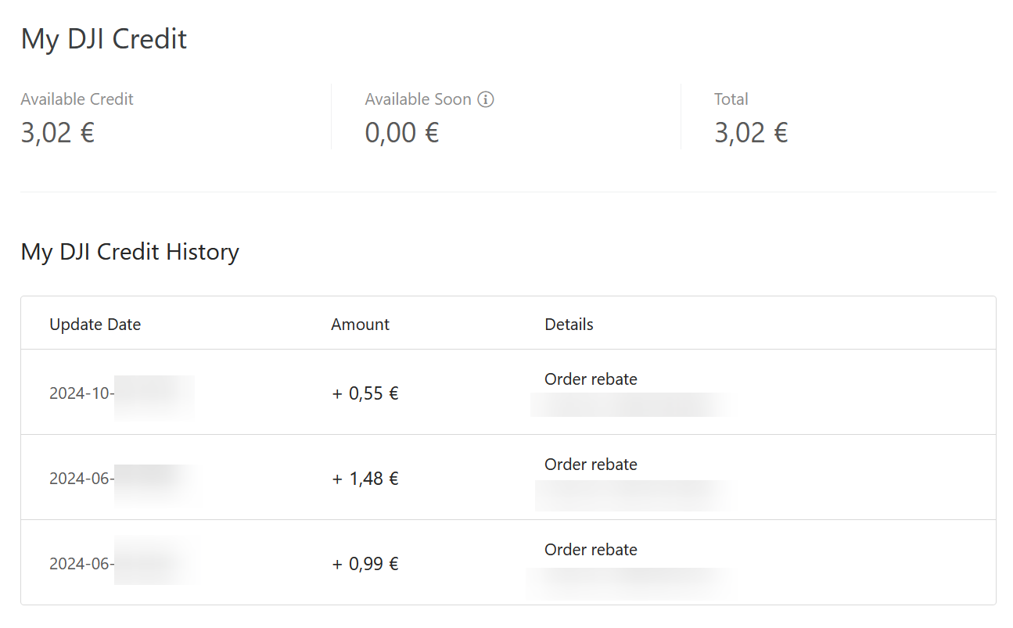Click the Total label
The height and width of the screenshot is (628, 1013).
(731, 99)
